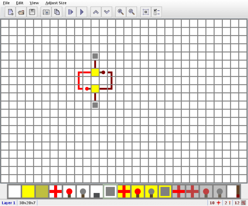Open the View menu
Image resolution: width=248 pixels, height=206 pixels.
(34, 3)
